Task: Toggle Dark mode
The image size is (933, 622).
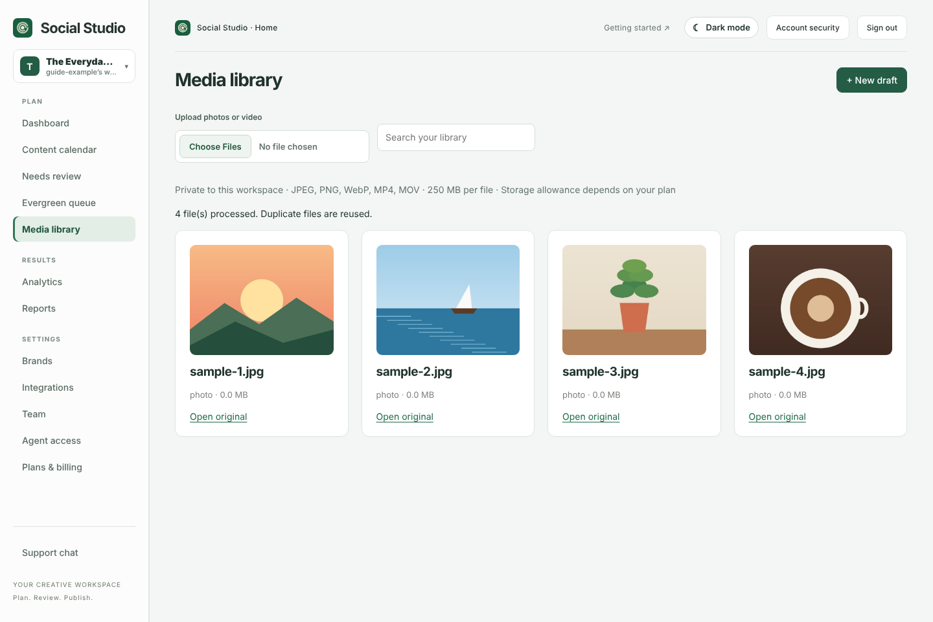Action: point(721,28)
